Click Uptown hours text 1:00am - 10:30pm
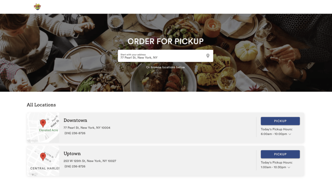The height and width of the screenshot is (183, 332). pyautogui.click(x=273, y=167)
